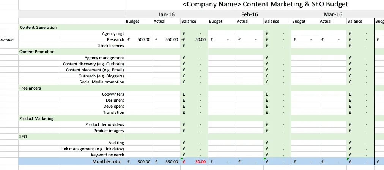384x170 pixels.
Task: Select the Link management (e.g. link detox) label
Action: click(92, 149)
